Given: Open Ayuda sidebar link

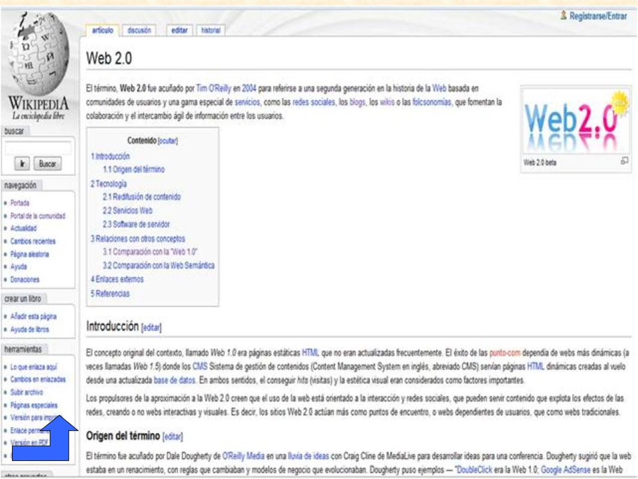Looking at the screenshot, I should (x=19, y=266).
